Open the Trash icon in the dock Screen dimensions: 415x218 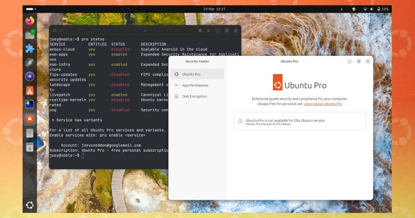tap(30, 147)
